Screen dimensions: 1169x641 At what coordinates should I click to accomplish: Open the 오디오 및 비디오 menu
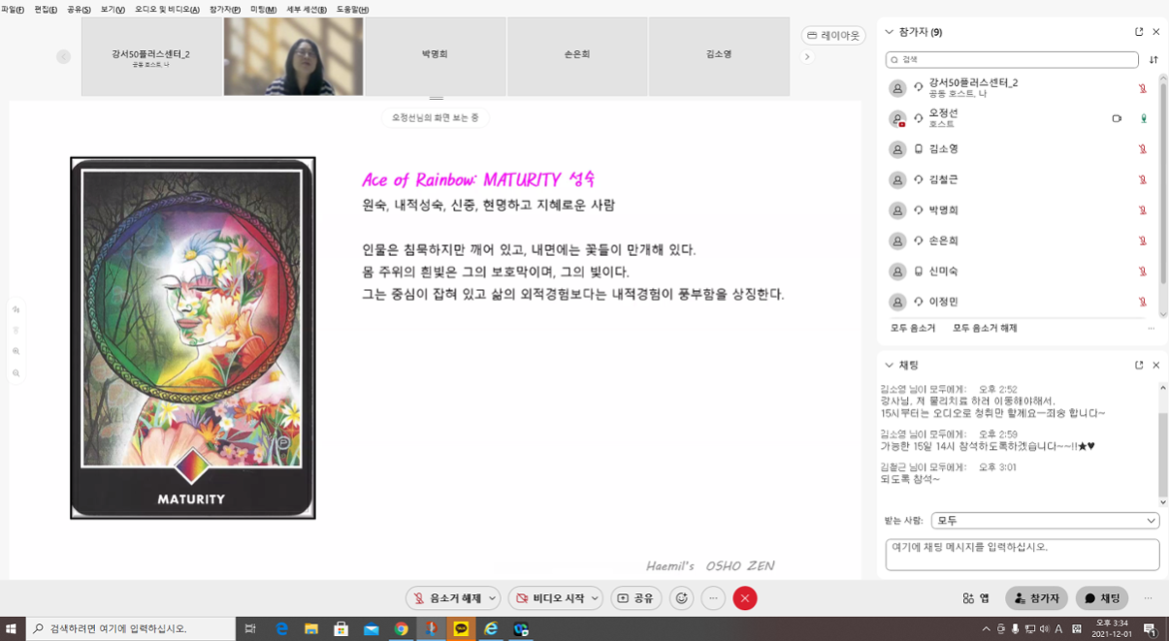167,9
